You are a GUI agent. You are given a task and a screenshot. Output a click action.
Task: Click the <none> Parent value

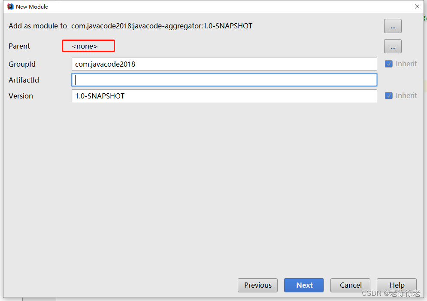(x=85, y=46)
